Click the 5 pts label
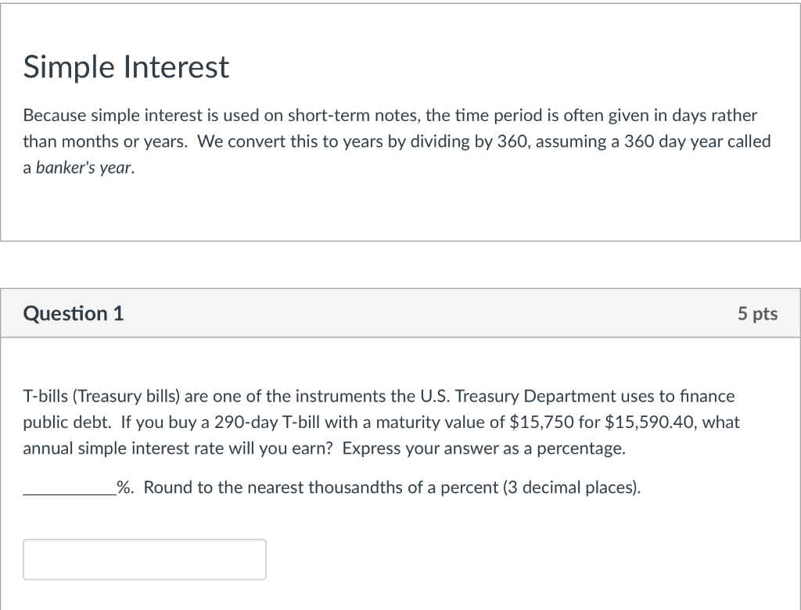This screenshot has height=610, width=801. coord(757,314)
